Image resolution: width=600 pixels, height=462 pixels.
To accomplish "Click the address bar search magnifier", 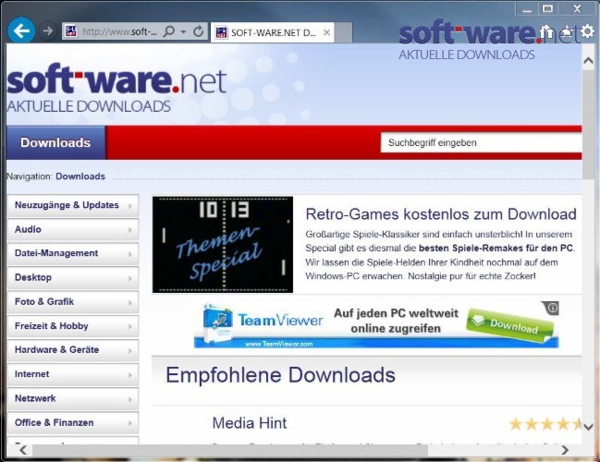I will [169, 31].
